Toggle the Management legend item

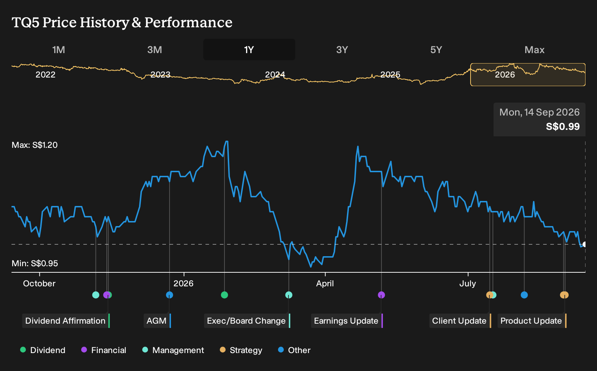173,350
